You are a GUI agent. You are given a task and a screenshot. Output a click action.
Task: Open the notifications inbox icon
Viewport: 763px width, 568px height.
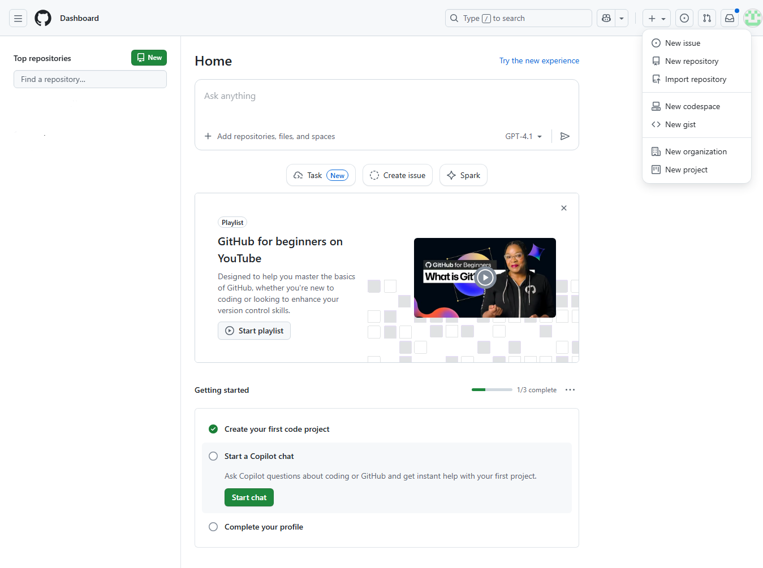[729, 18]
